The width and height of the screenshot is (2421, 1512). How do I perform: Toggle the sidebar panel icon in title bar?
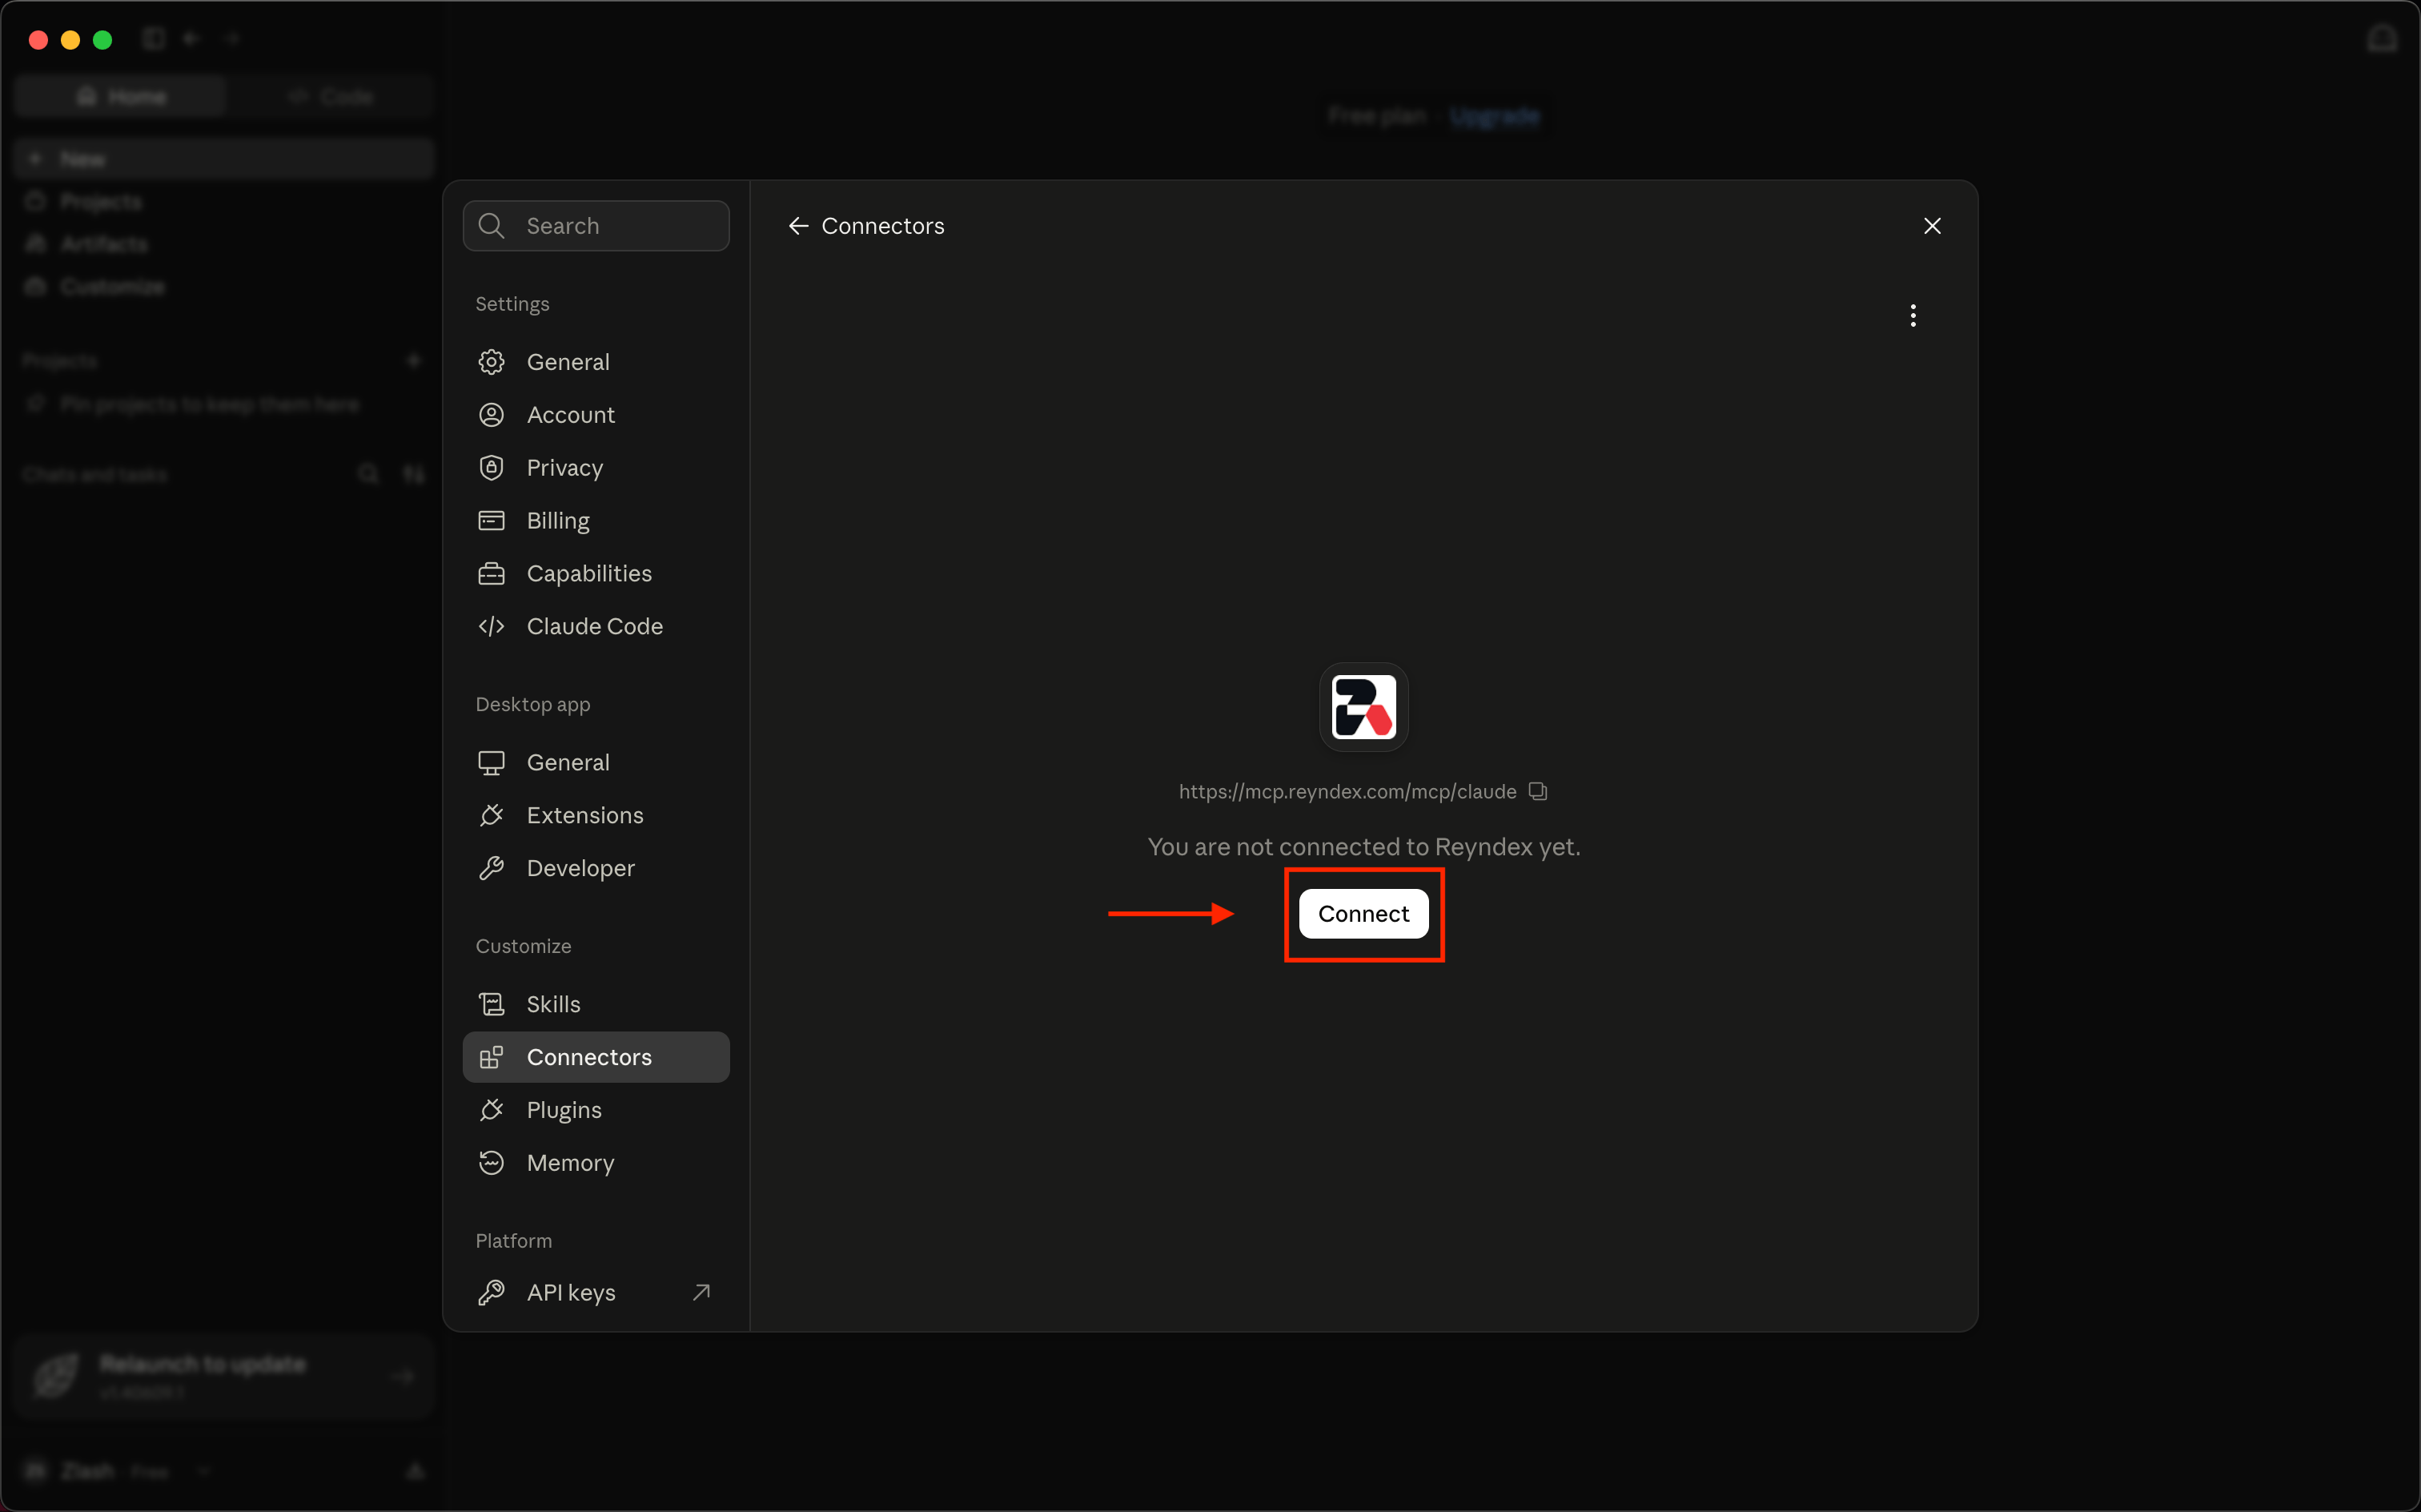click(x=153, y=39)
